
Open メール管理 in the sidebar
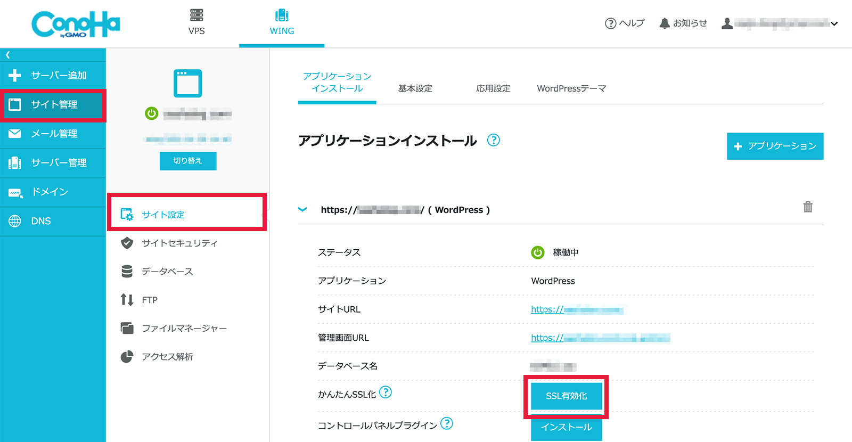(53, 134)
